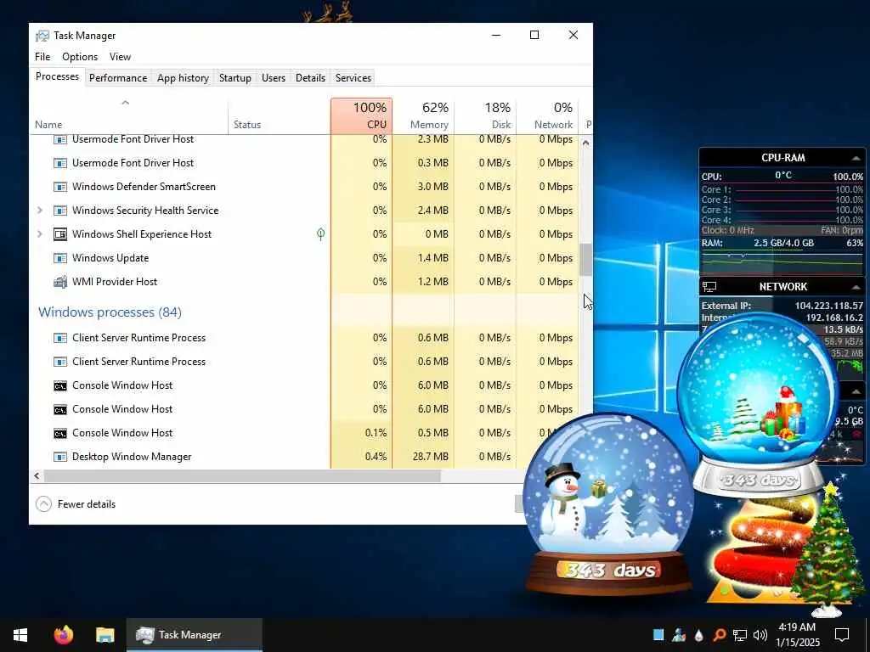The width and height of the screenshot is (870, 652).
Task: Click the Task Manager taskbar button
Action: 195,635
